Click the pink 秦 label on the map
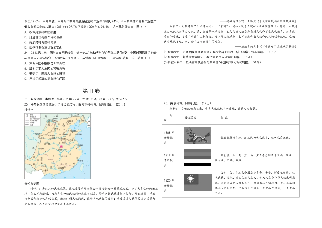The height and width of the screenshot is (228, 322). (x=61, y=146)
